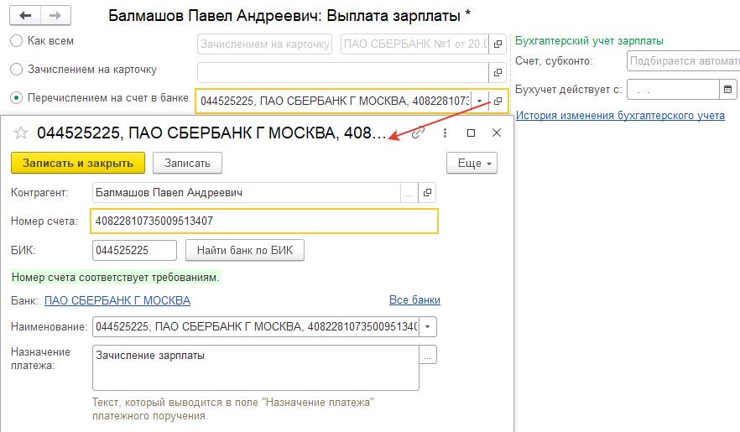740x432 pixels.
Task: Select Зачислением на карточку radio option
Action: coord(16,70)
